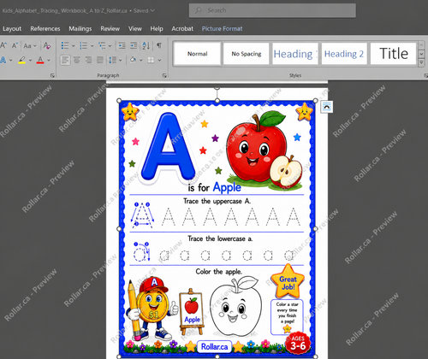Grab the picture rotation handle
Screen dimensions: 428x359
(217, 87)
